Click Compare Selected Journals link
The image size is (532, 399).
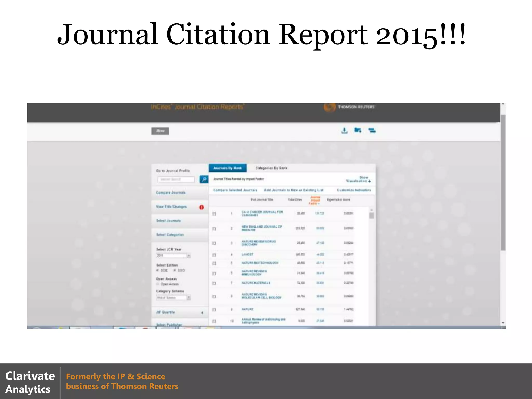[x=235, y=190]
